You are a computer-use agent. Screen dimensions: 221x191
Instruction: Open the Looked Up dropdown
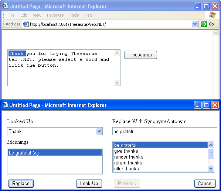tap(99, 131)
